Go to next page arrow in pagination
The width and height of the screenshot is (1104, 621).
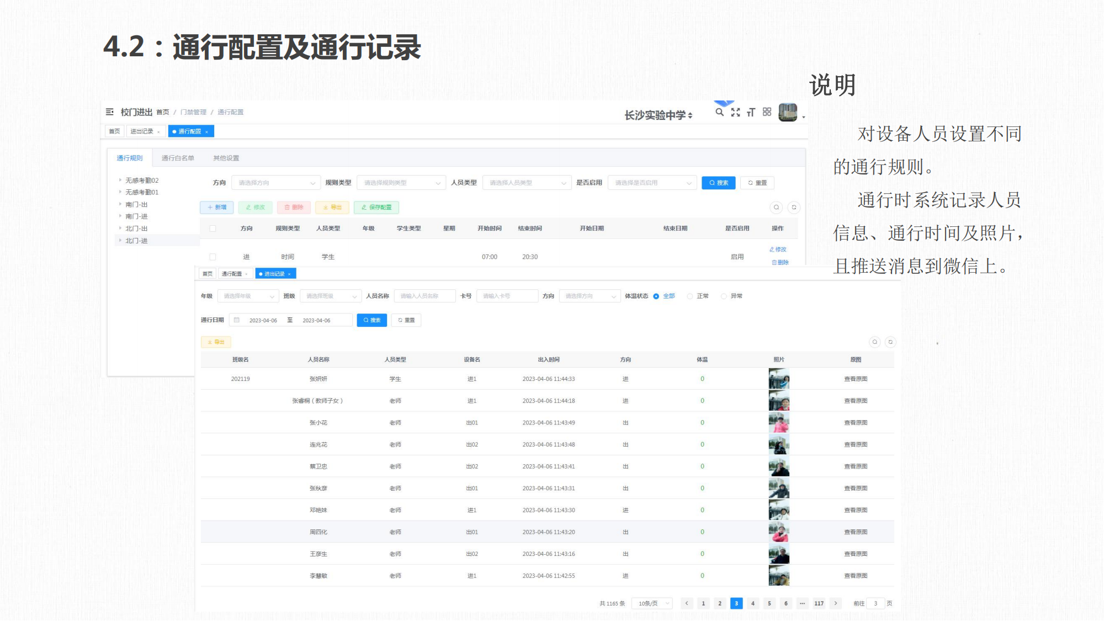click(836, 603)
